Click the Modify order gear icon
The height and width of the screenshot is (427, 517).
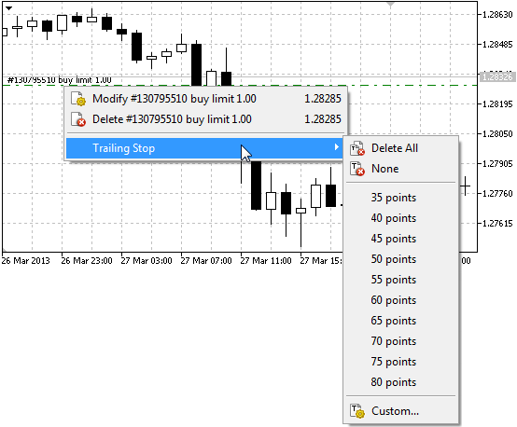click(x=78, y=99)
